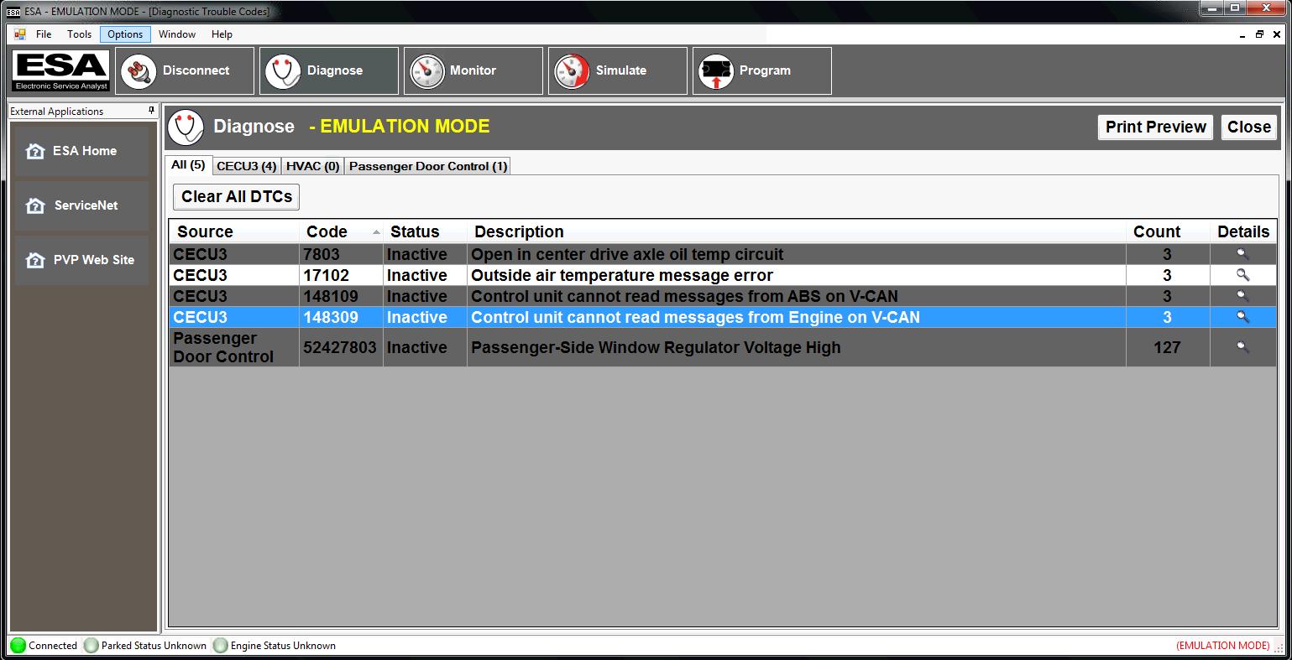Click the Details column header
Screen dimensions: 1292x660
[x=1243, y=232]
